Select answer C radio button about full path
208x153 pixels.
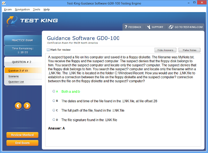coord(54,110)
